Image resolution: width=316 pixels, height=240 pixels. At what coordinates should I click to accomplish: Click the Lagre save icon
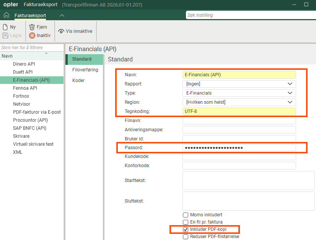5,35
